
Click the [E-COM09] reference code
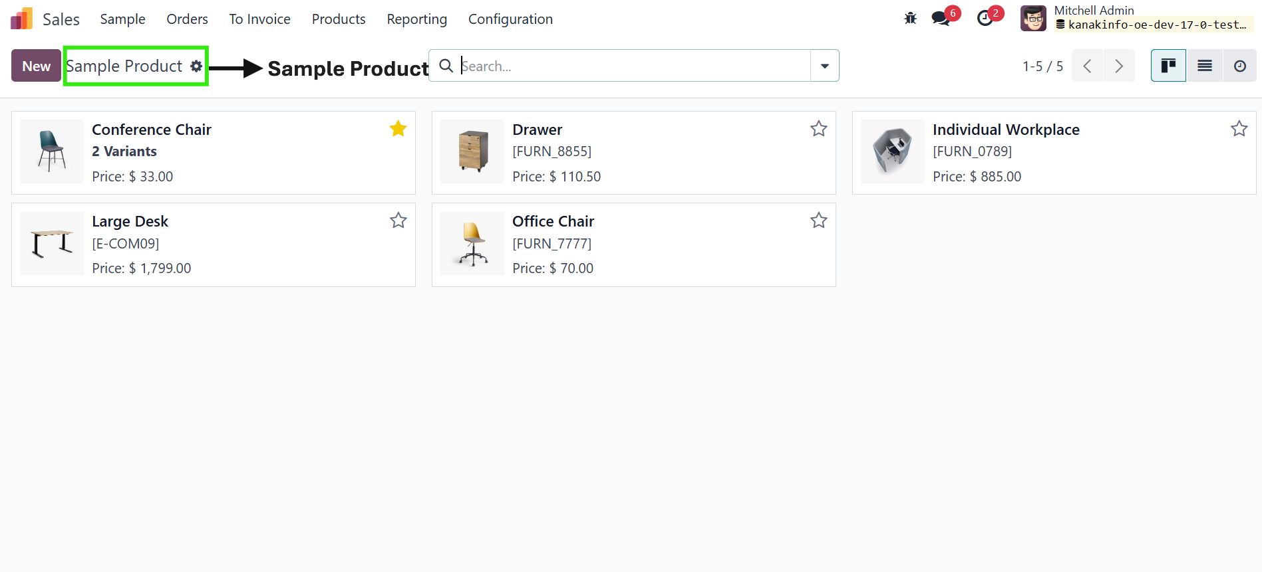tap(125, 244)
